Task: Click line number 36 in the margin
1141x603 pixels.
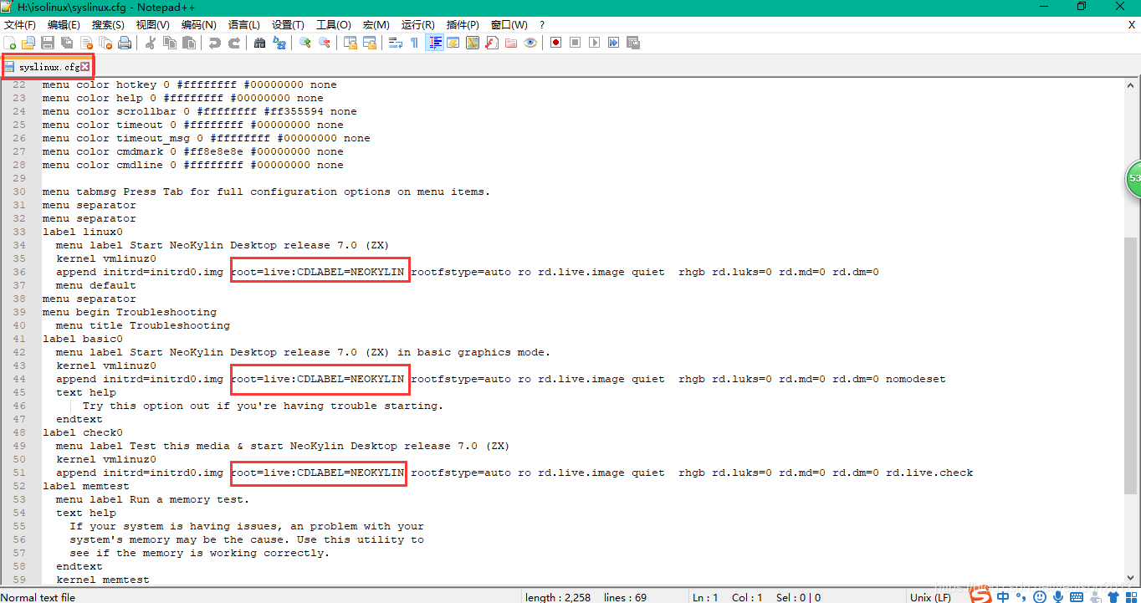Action: click(x=19, y=272)
